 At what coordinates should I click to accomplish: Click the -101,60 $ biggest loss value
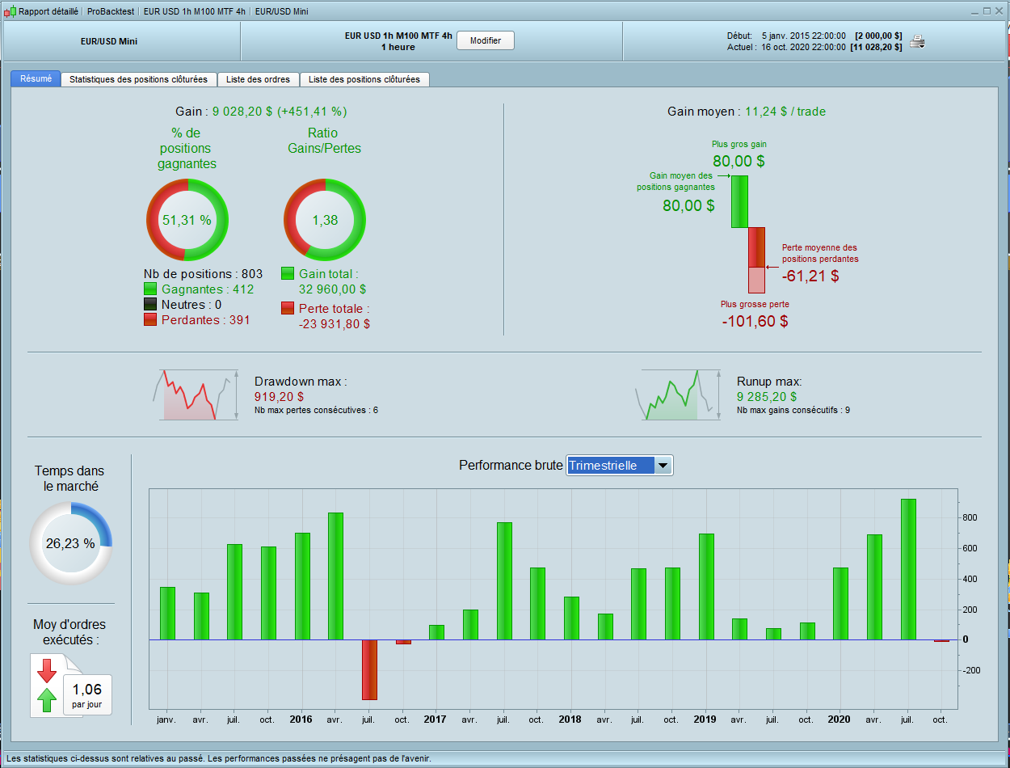[755, 321]
